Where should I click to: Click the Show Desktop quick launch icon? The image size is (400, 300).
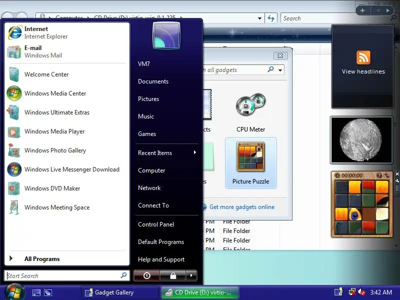(36, 292)
